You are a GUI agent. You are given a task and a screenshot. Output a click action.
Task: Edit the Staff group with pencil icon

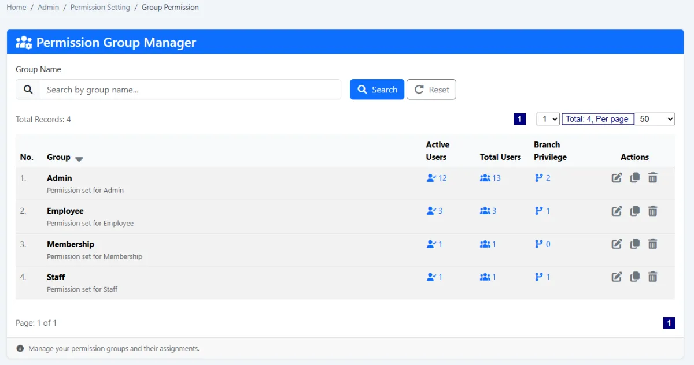617,277
